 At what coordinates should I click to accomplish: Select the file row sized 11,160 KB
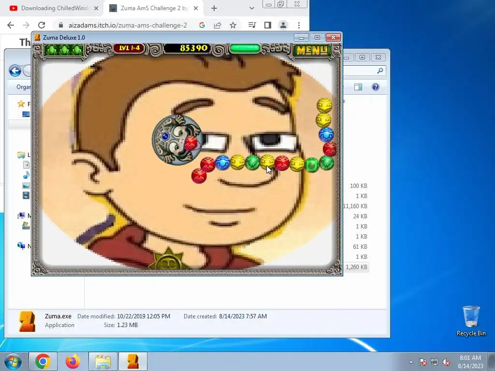click(x=356, y=206)
